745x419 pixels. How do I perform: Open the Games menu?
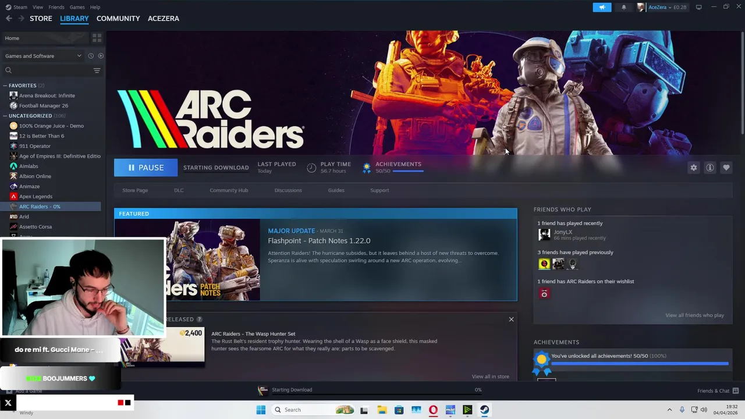coord(77,7)
